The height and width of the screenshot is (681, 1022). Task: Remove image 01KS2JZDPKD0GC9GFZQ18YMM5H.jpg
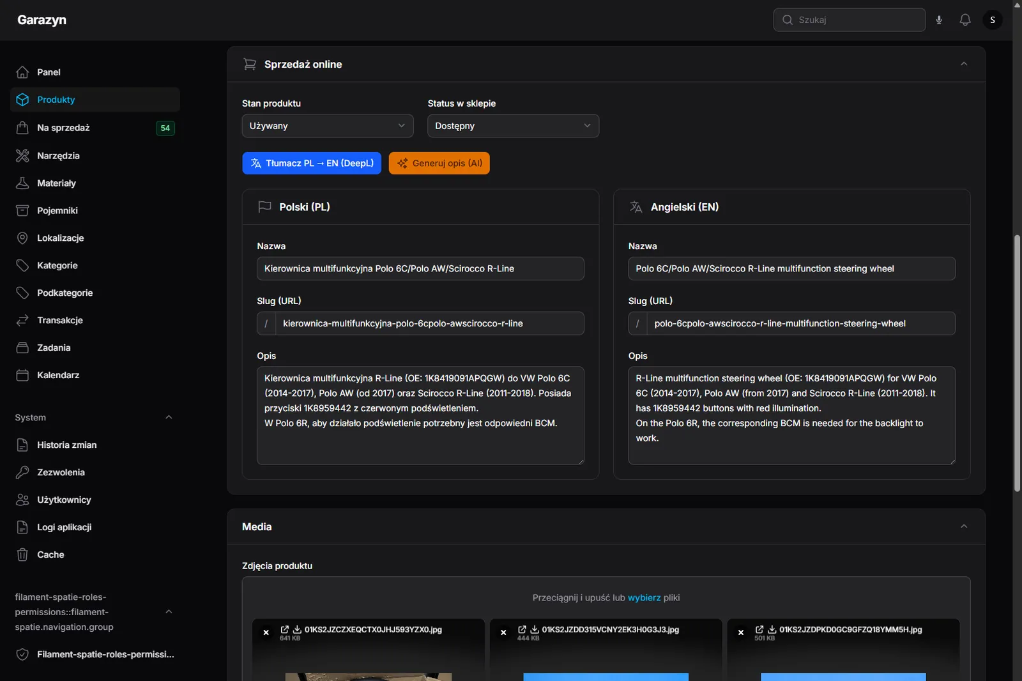point(741,632)
